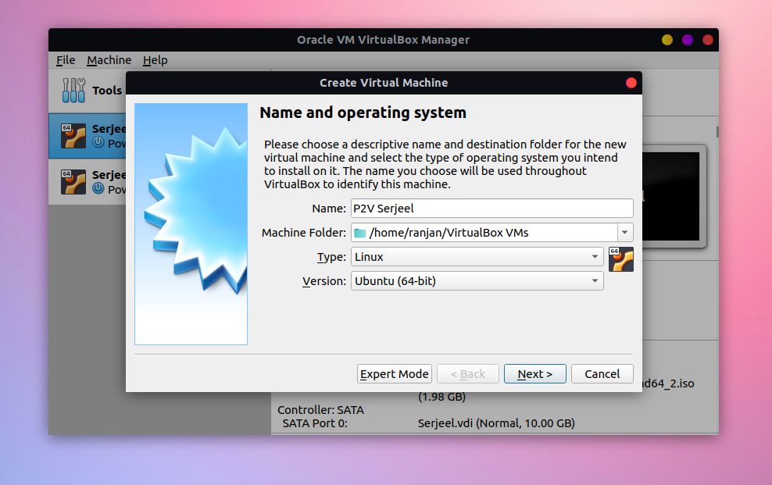The height and width of the screenshot is (485, 772).
Task: Open the Machine menu
Action: (109, 60)
